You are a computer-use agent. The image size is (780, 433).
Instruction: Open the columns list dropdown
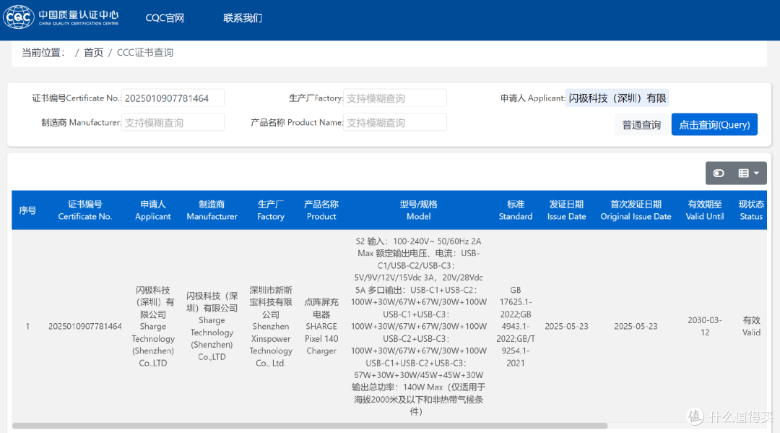749,173
